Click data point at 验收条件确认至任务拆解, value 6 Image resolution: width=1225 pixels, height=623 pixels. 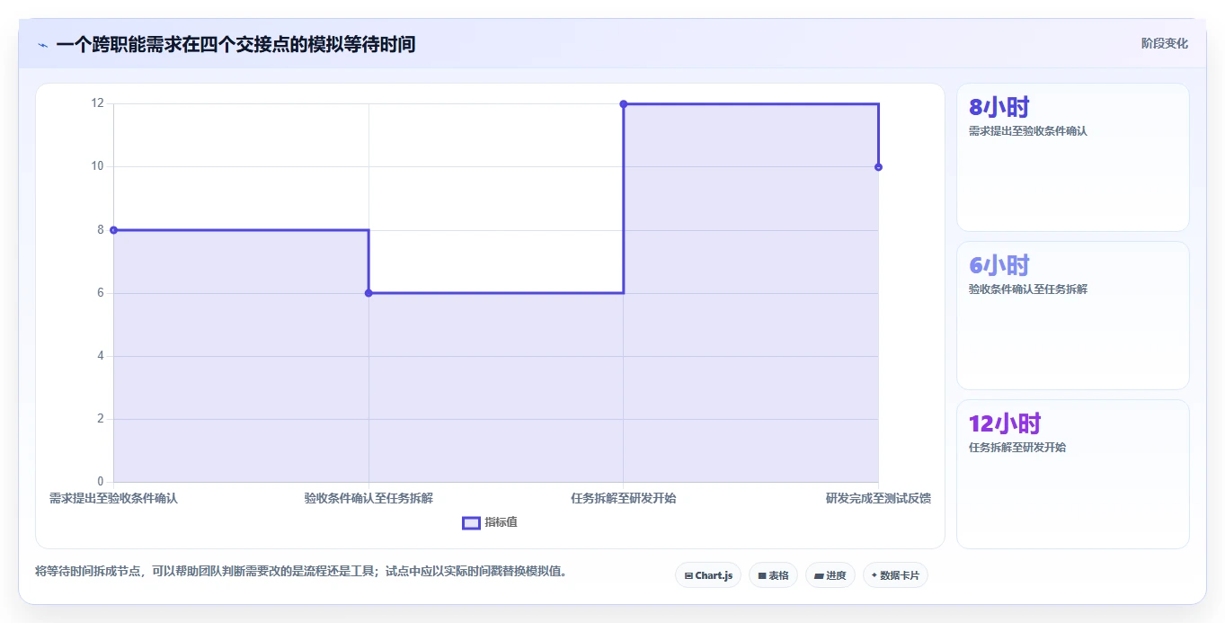click(x=368, y=293)
